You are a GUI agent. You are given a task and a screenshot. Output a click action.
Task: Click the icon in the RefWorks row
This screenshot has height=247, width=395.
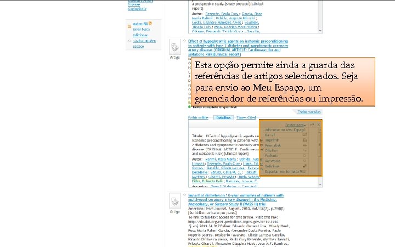click(x=304, y=161)
